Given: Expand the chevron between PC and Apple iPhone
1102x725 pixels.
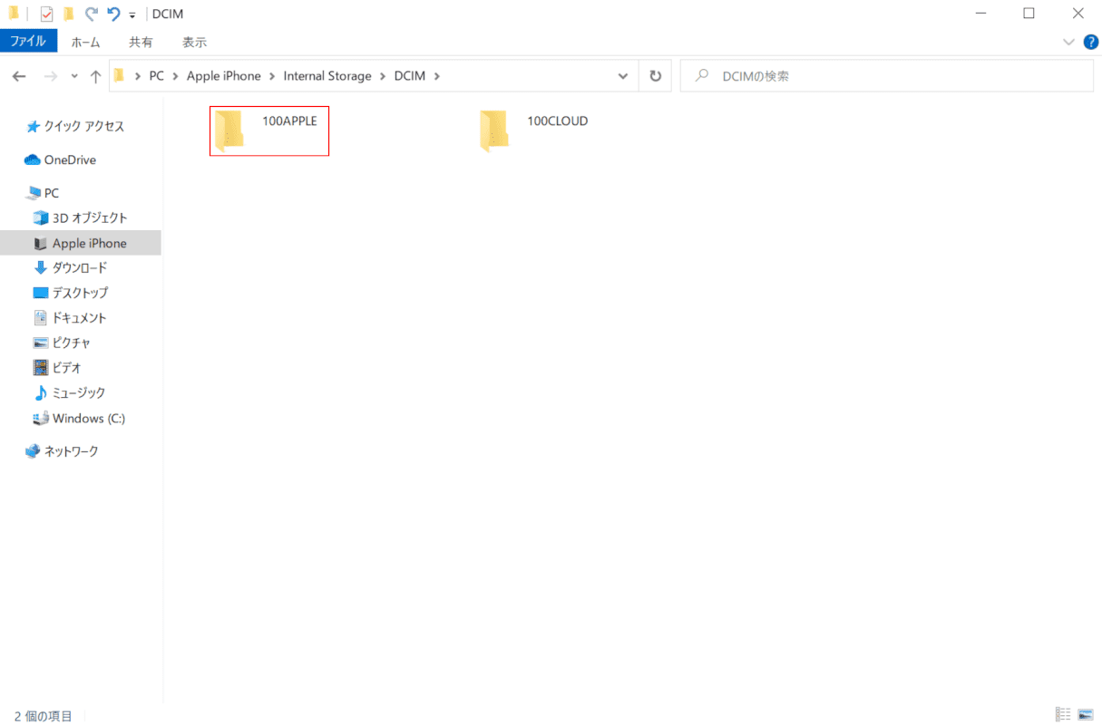Looking at the screenshot, I should 175,76.
